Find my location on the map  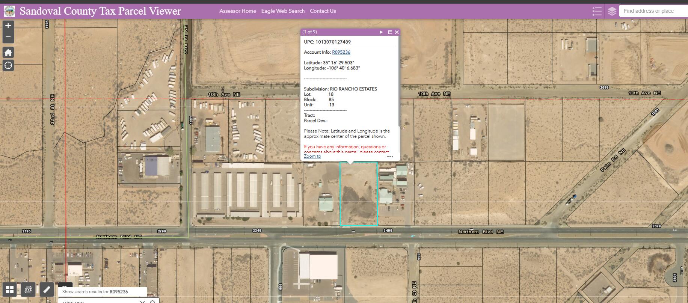[x=8, y=65]
